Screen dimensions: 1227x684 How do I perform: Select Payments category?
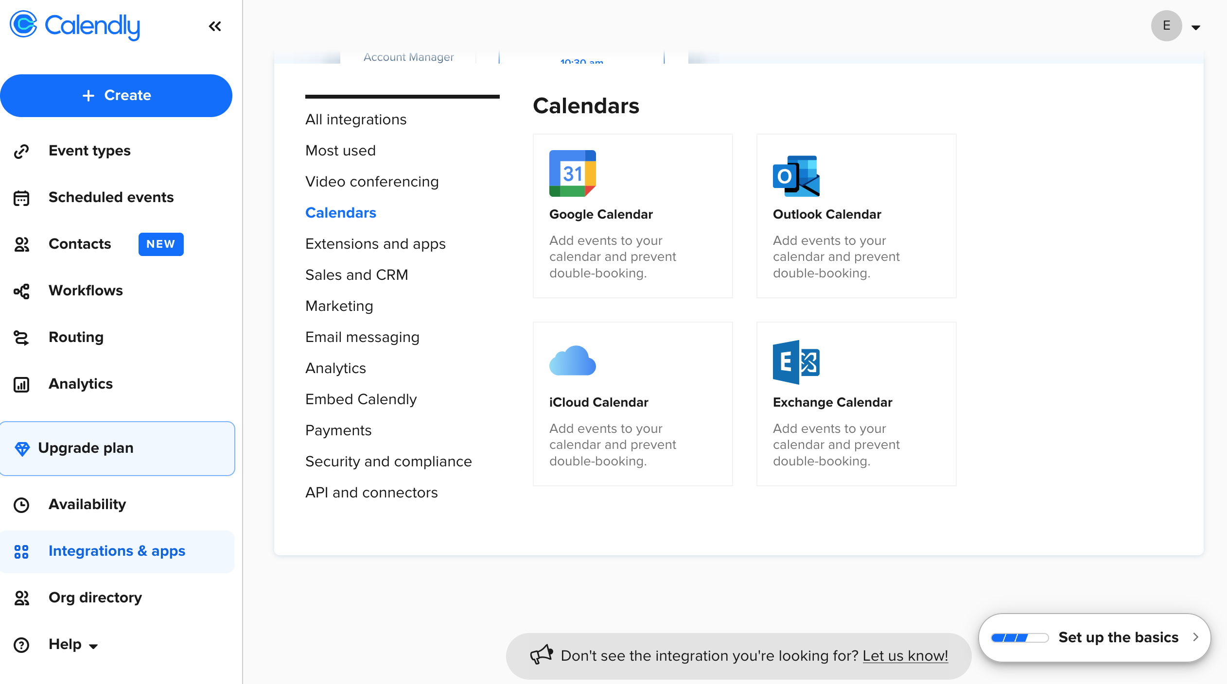pos(338,430)
